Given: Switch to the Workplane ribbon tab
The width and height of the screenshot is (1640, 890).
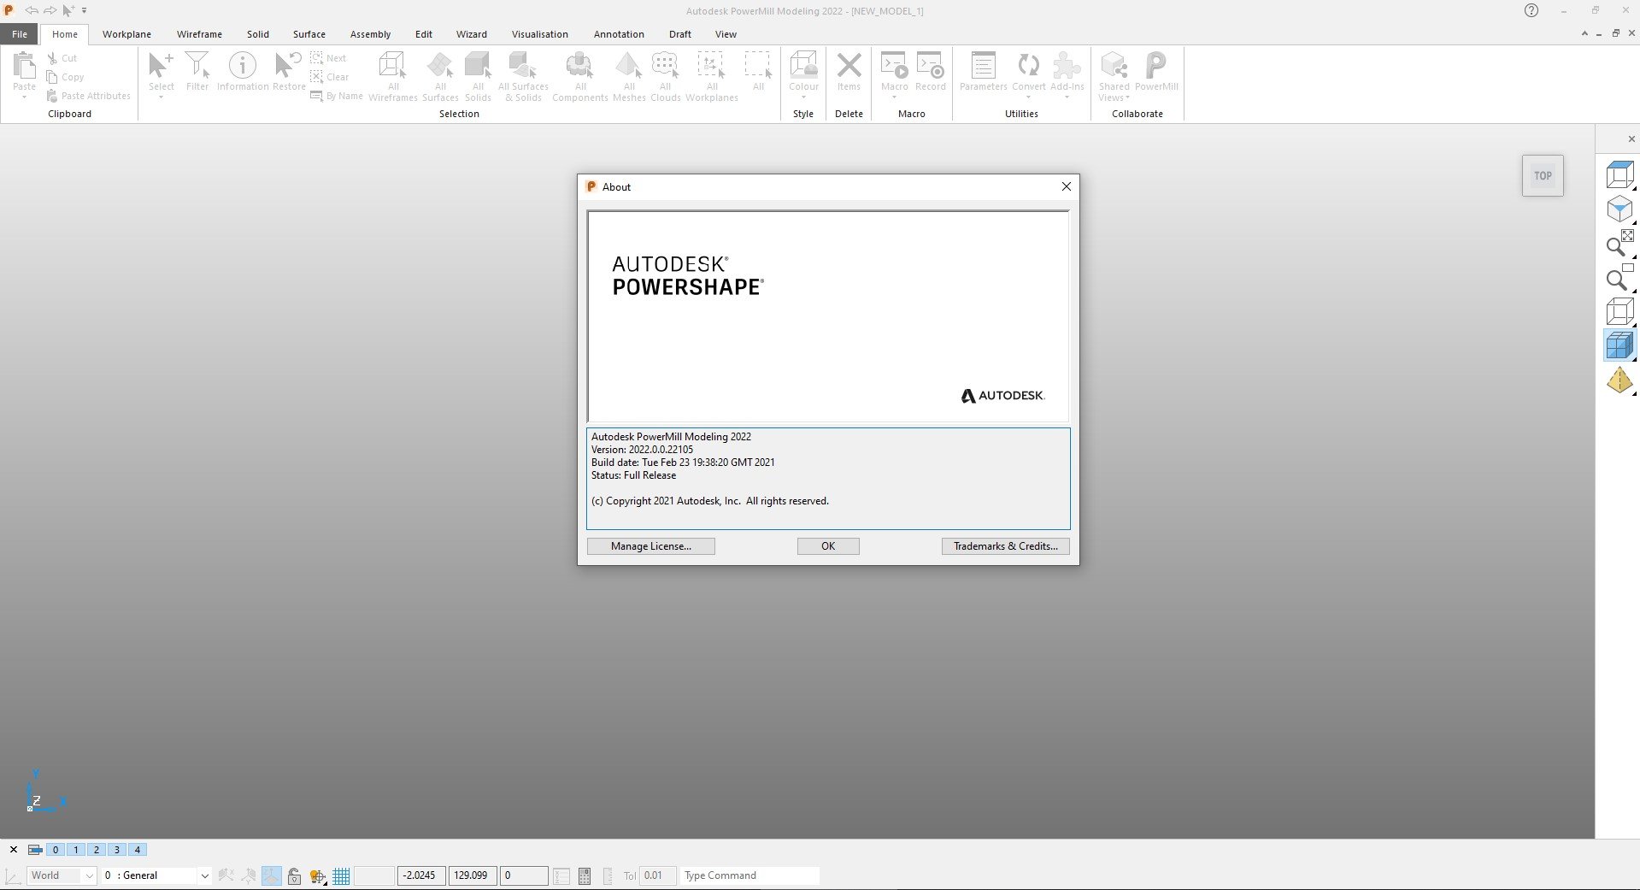Looking at the screenshot, I should click(126, 34).
